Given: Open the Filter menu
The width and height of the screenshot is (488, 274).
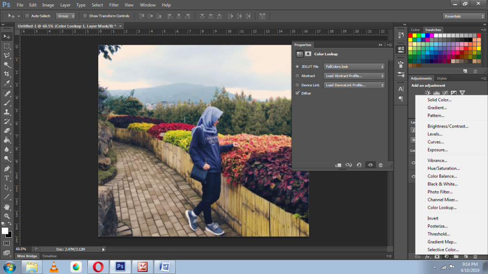Looking at the screenshot, I should click(x=114, y=5).
